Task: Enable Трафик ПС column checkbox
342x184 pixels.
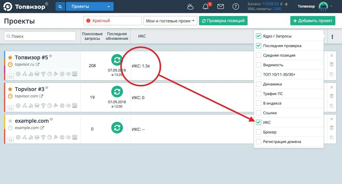Action: click(x=258, y=94)
